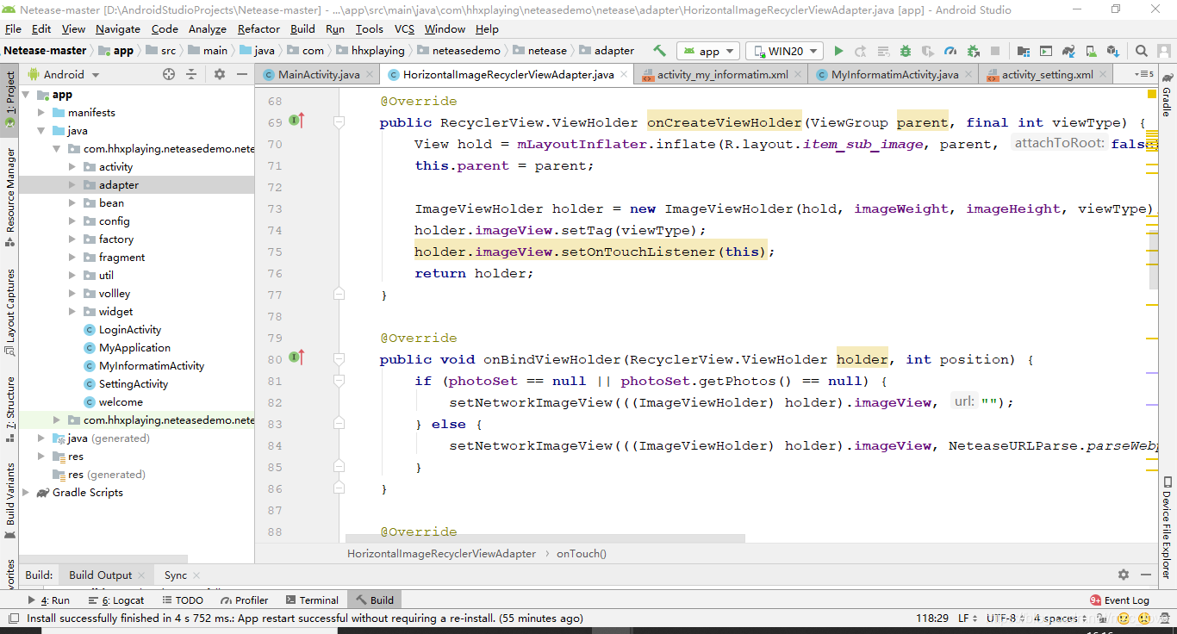Click Search Everywhere magnifier icon
Viewport: 1177px width, 634px height.
tap(1141, 51)
